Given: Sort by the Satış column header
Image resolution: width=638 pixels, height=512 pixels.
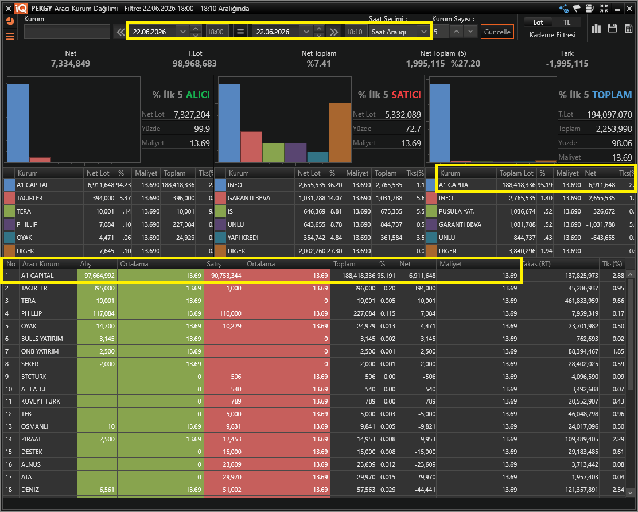Looking at the screenshot, I should click(x=224, y=263).
